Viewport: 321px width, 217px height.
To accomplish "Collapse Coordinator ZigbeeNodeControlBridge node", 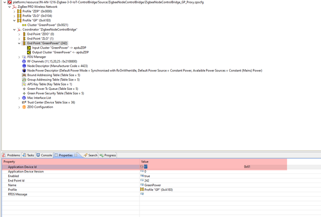I will click(x=14, y=30).
